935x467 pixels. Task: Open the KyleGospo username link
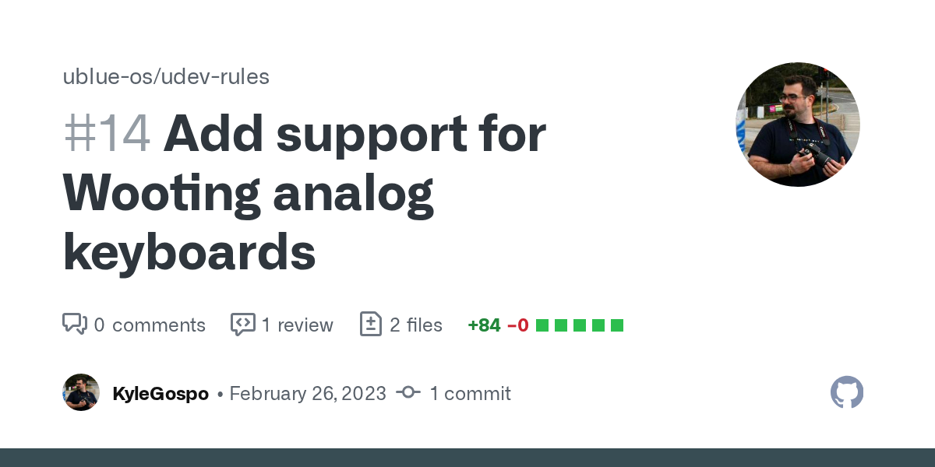tap(161, 394)
